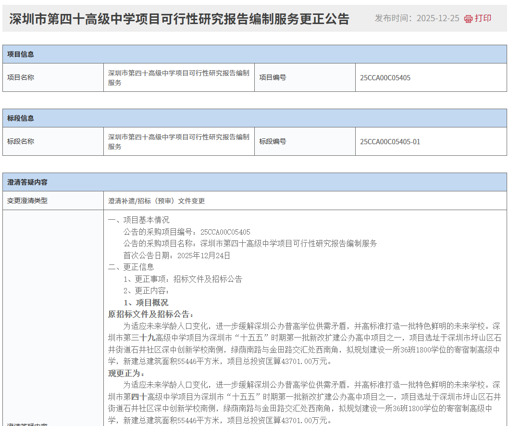Click the project number 25CCA00C05405 cell value
Screen dimensions: 510x426
point(385,77)
